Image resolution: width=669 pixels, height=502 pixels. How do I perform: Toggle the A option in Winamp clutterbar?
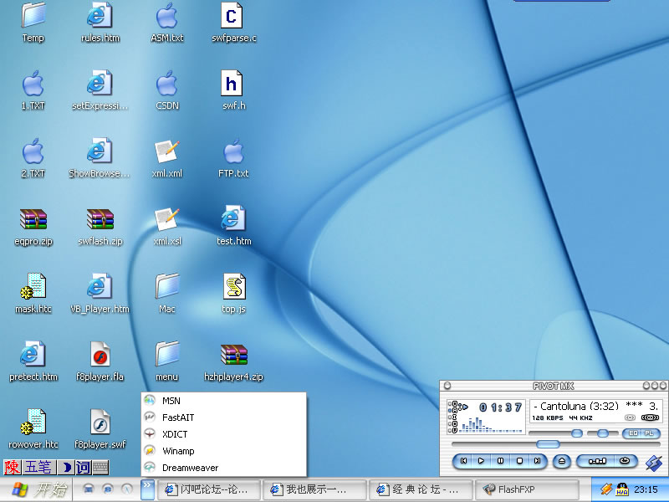(455, 410)
